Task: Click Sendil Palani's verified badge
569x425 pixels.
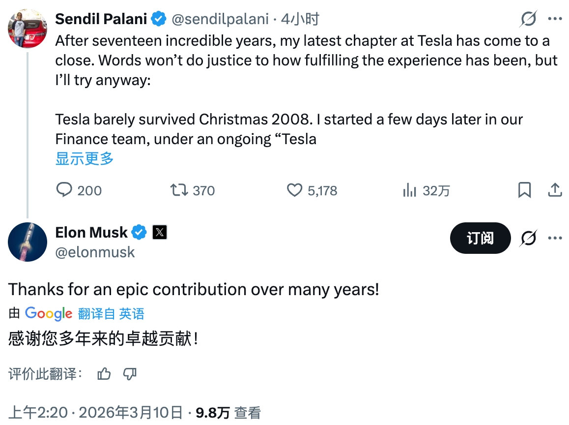Action: click(158, 18)
